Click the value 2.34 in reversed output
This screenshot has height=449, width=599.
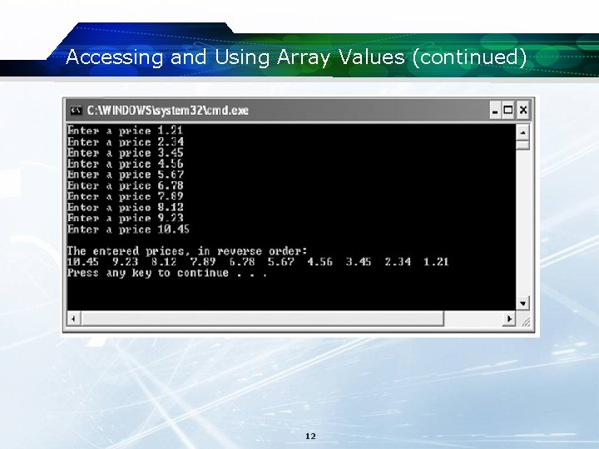click(x=398, y=262)
